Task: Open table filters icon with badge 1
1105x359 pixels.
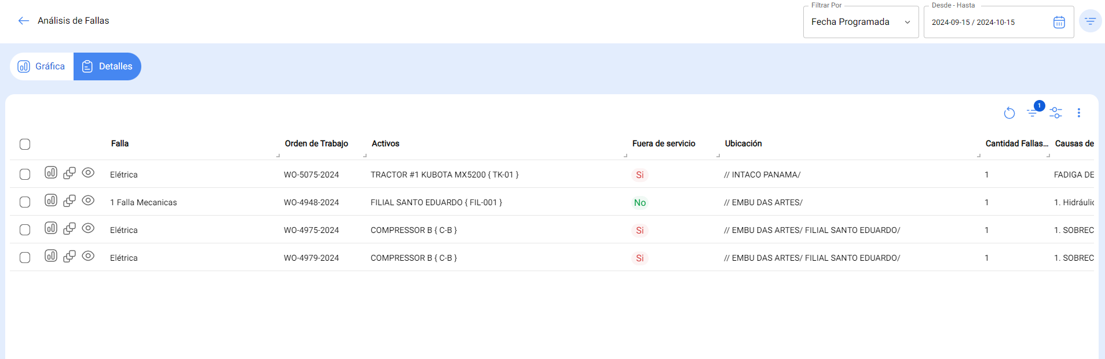Action: tap(1033, 113)
